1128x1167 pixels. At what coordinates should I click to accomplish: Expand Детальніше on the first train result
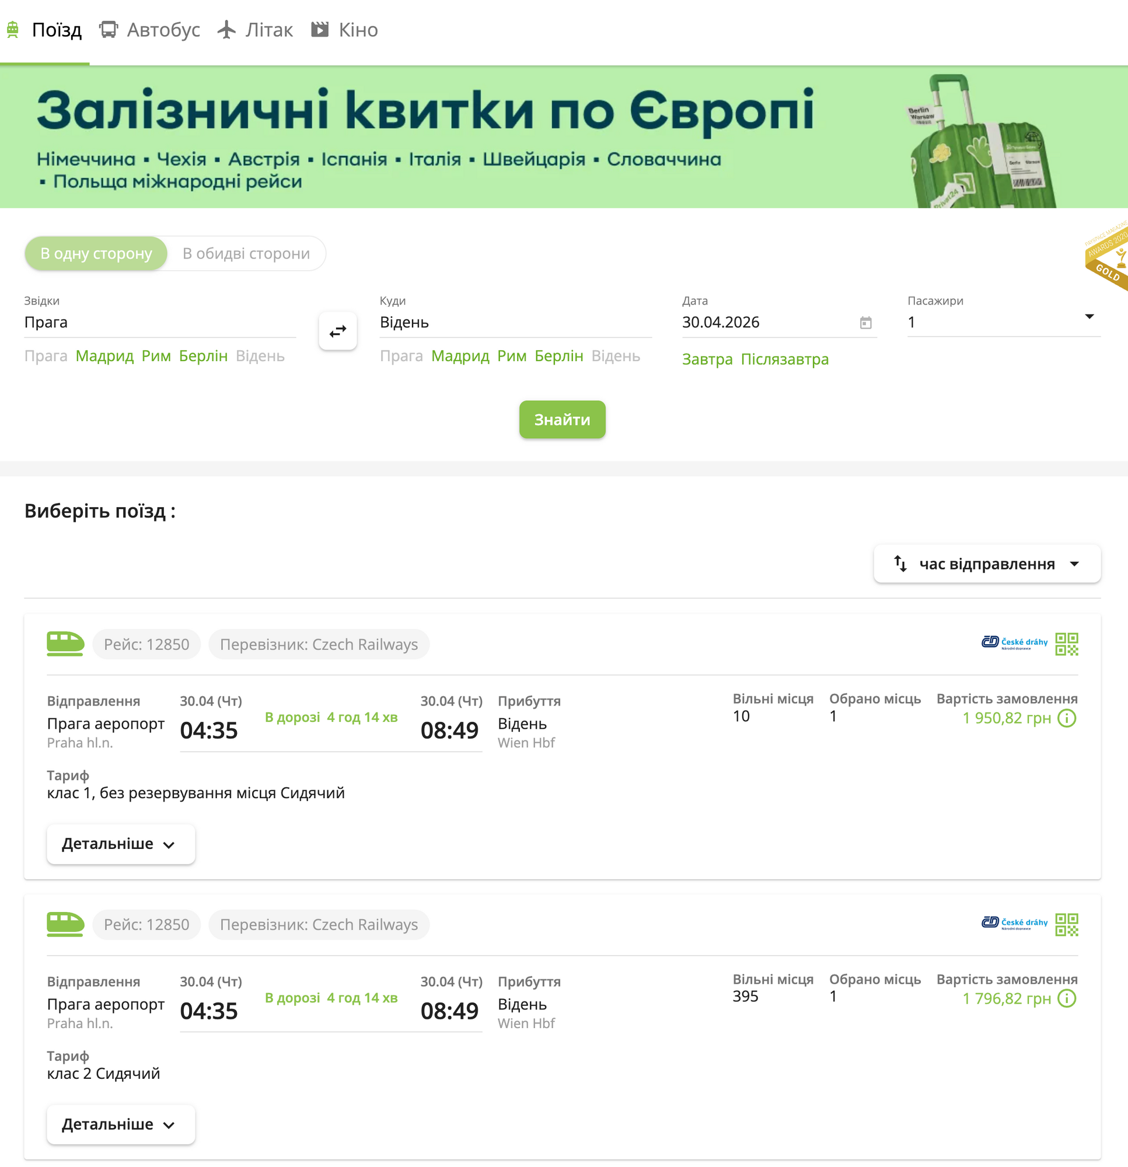pyautogui.click(x=120, y=844)
